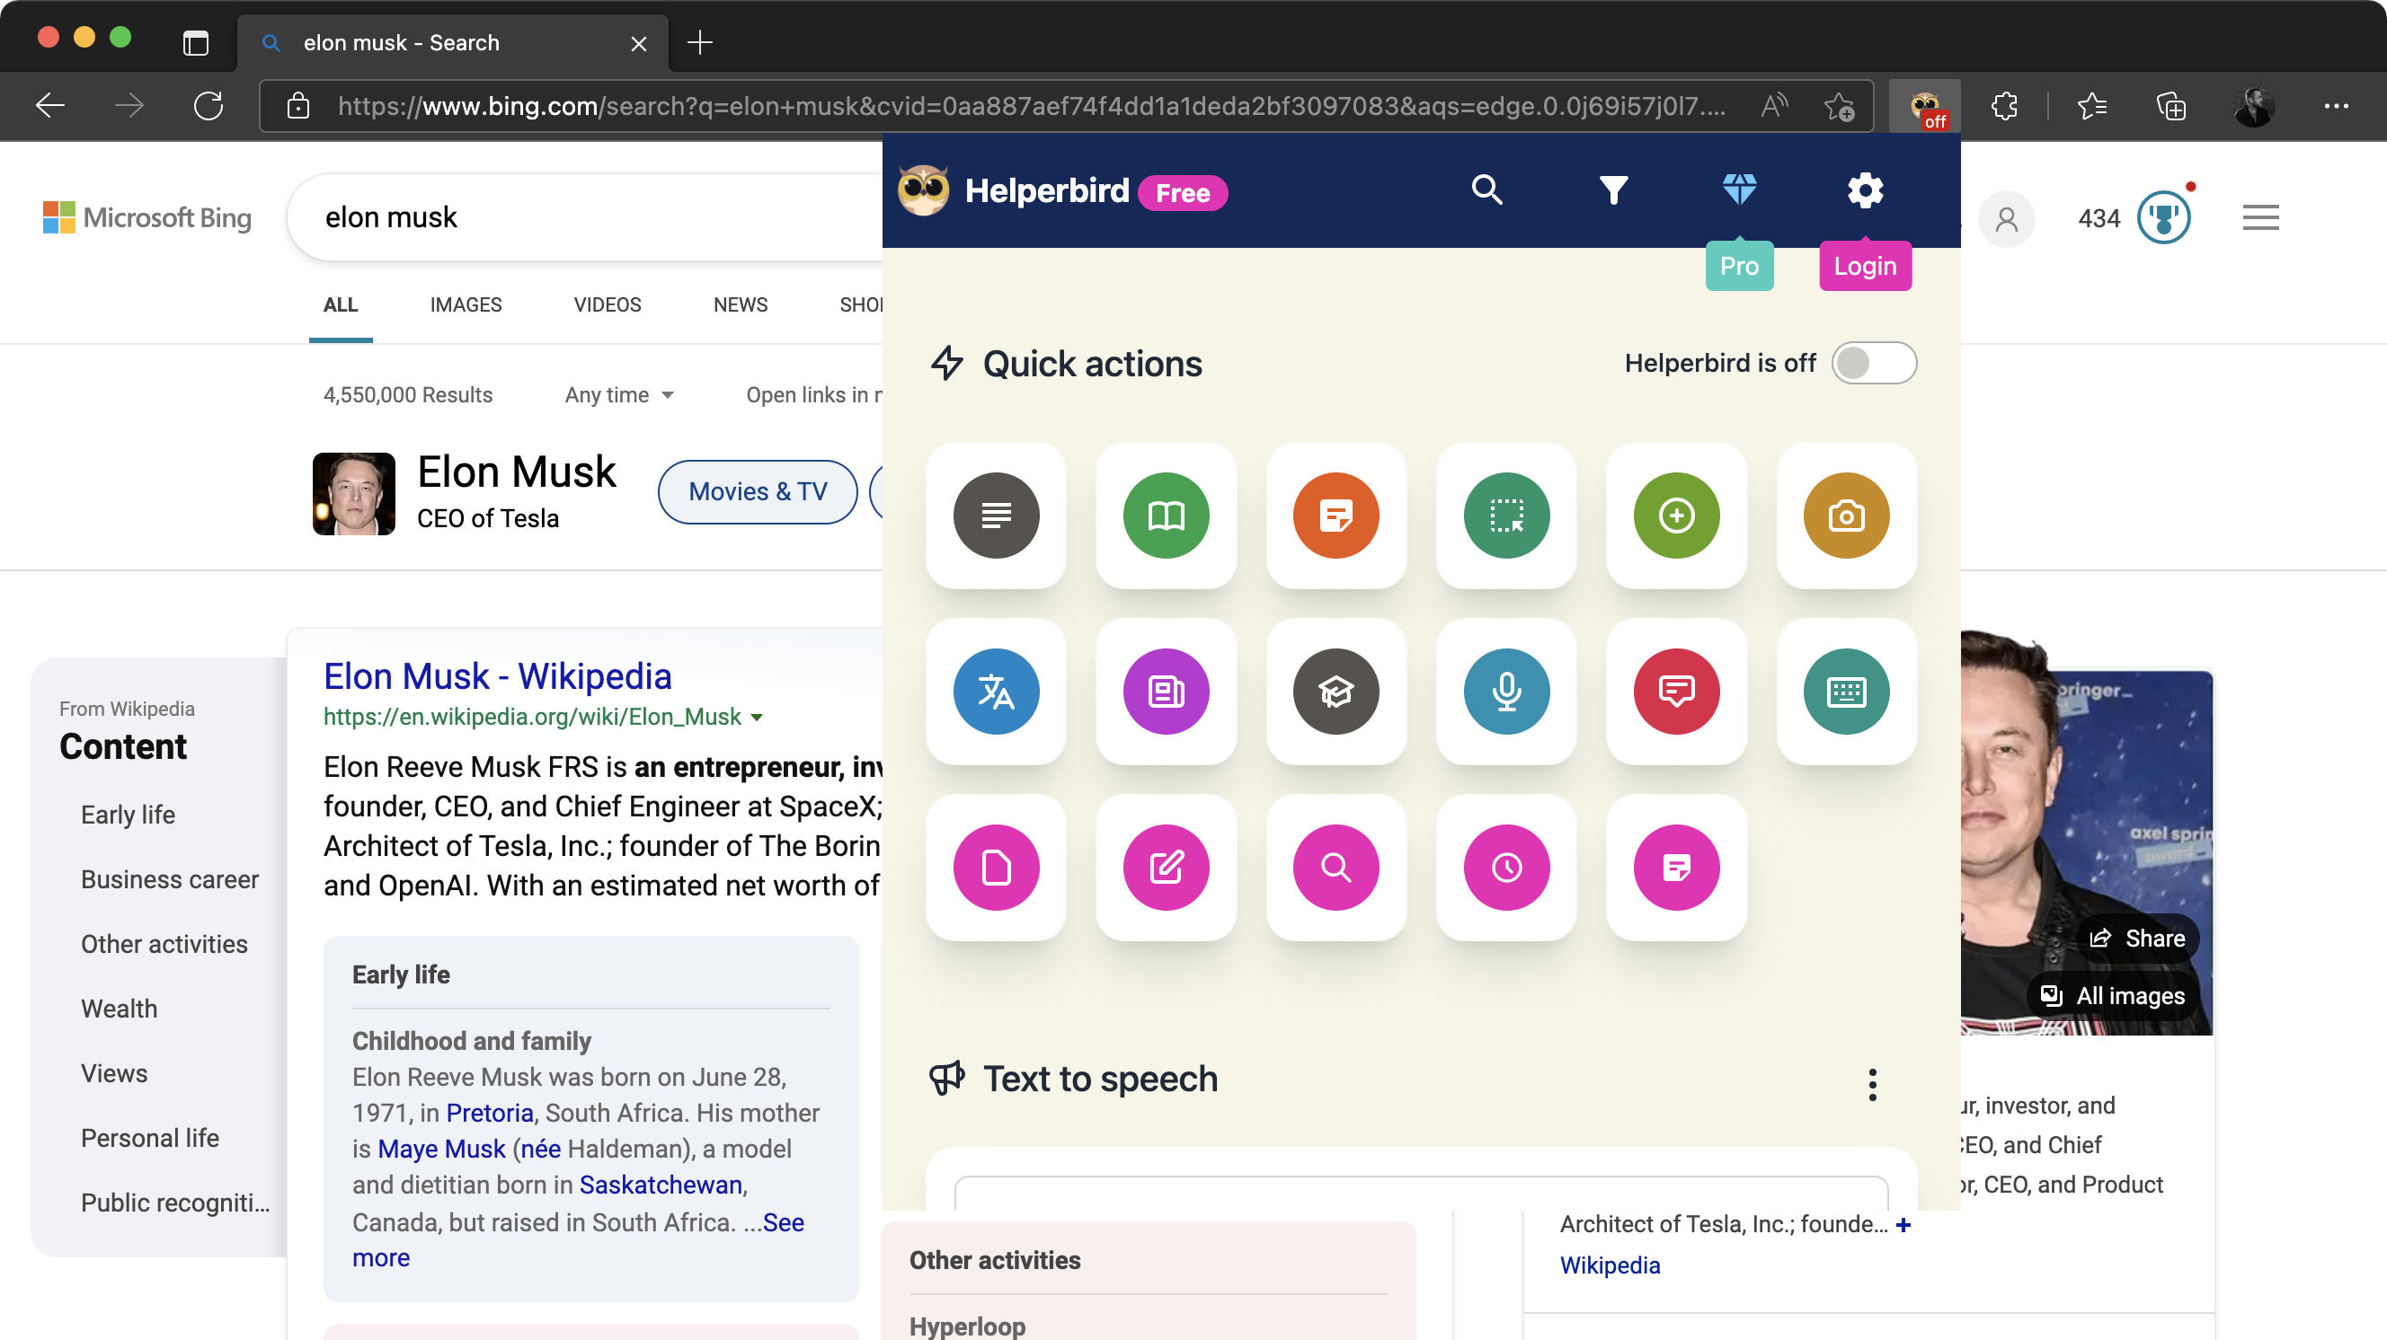Switch to the IMAGES search tab
Image resolution: width=2387 pixels, height=1340 pixels.
tap(466, 304)
